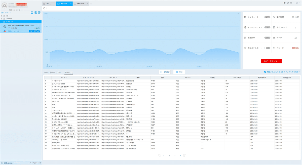Click the blue question icon near 問題があったら
Image resolution: width=302 pixels, height=165 pixels.
click(265, 72)
